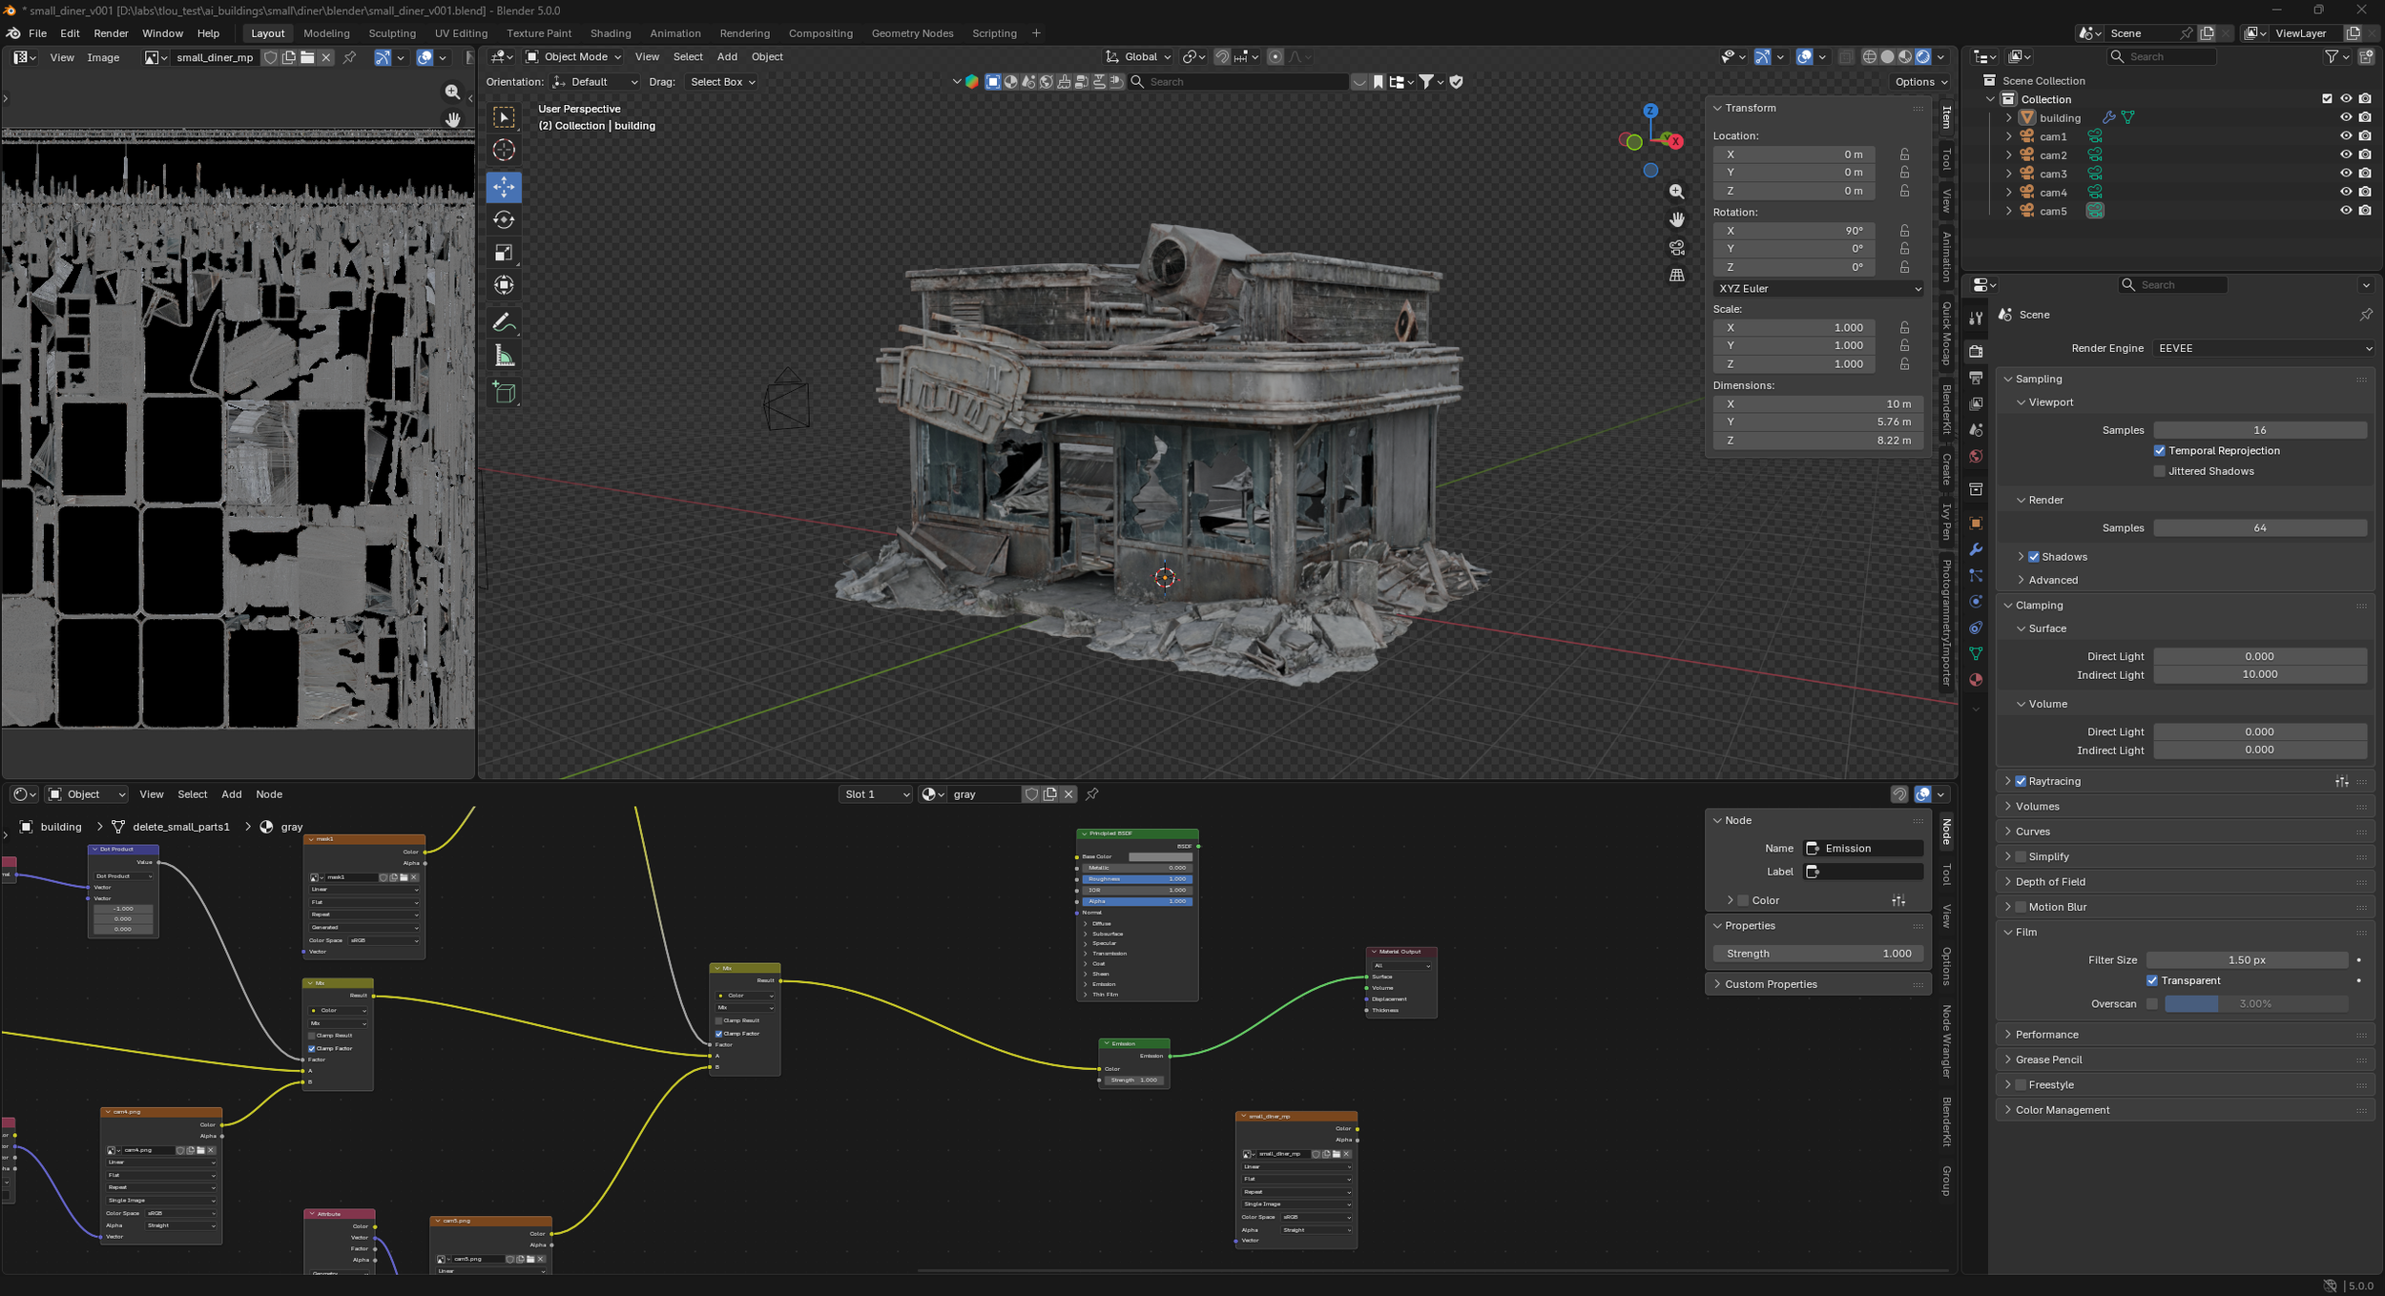Open the Render menu in top bar

click(111, 33)
